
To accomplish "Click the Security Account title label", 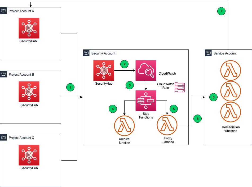I will point(103,53).
